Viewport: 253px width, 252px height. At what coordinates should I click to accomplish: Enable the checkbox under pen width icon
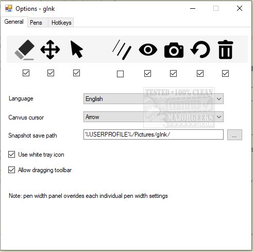click(x=120, y=74)
